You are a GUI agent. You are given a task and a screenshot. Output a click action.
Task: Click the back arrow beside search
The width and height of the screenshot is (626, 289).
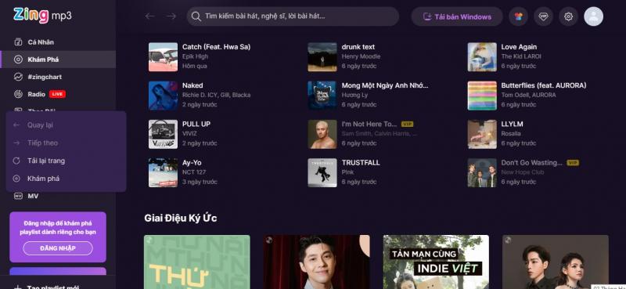coord(150,16)
